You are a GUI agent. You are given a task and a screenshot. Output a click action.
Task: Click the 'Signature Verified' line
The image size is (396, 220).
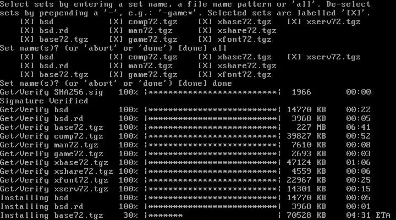pyautogui.click(x=44, y=101)
